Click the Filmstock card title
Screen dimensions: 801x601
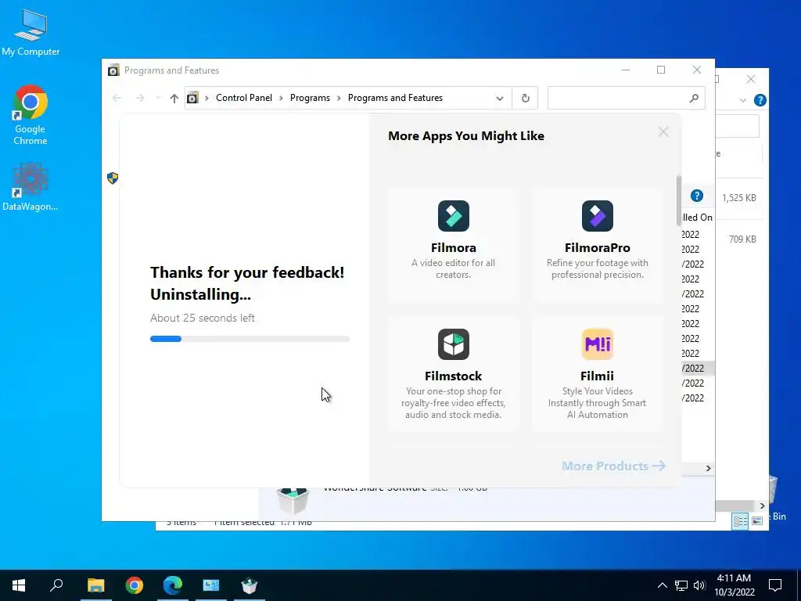click(x=453, y=376)
